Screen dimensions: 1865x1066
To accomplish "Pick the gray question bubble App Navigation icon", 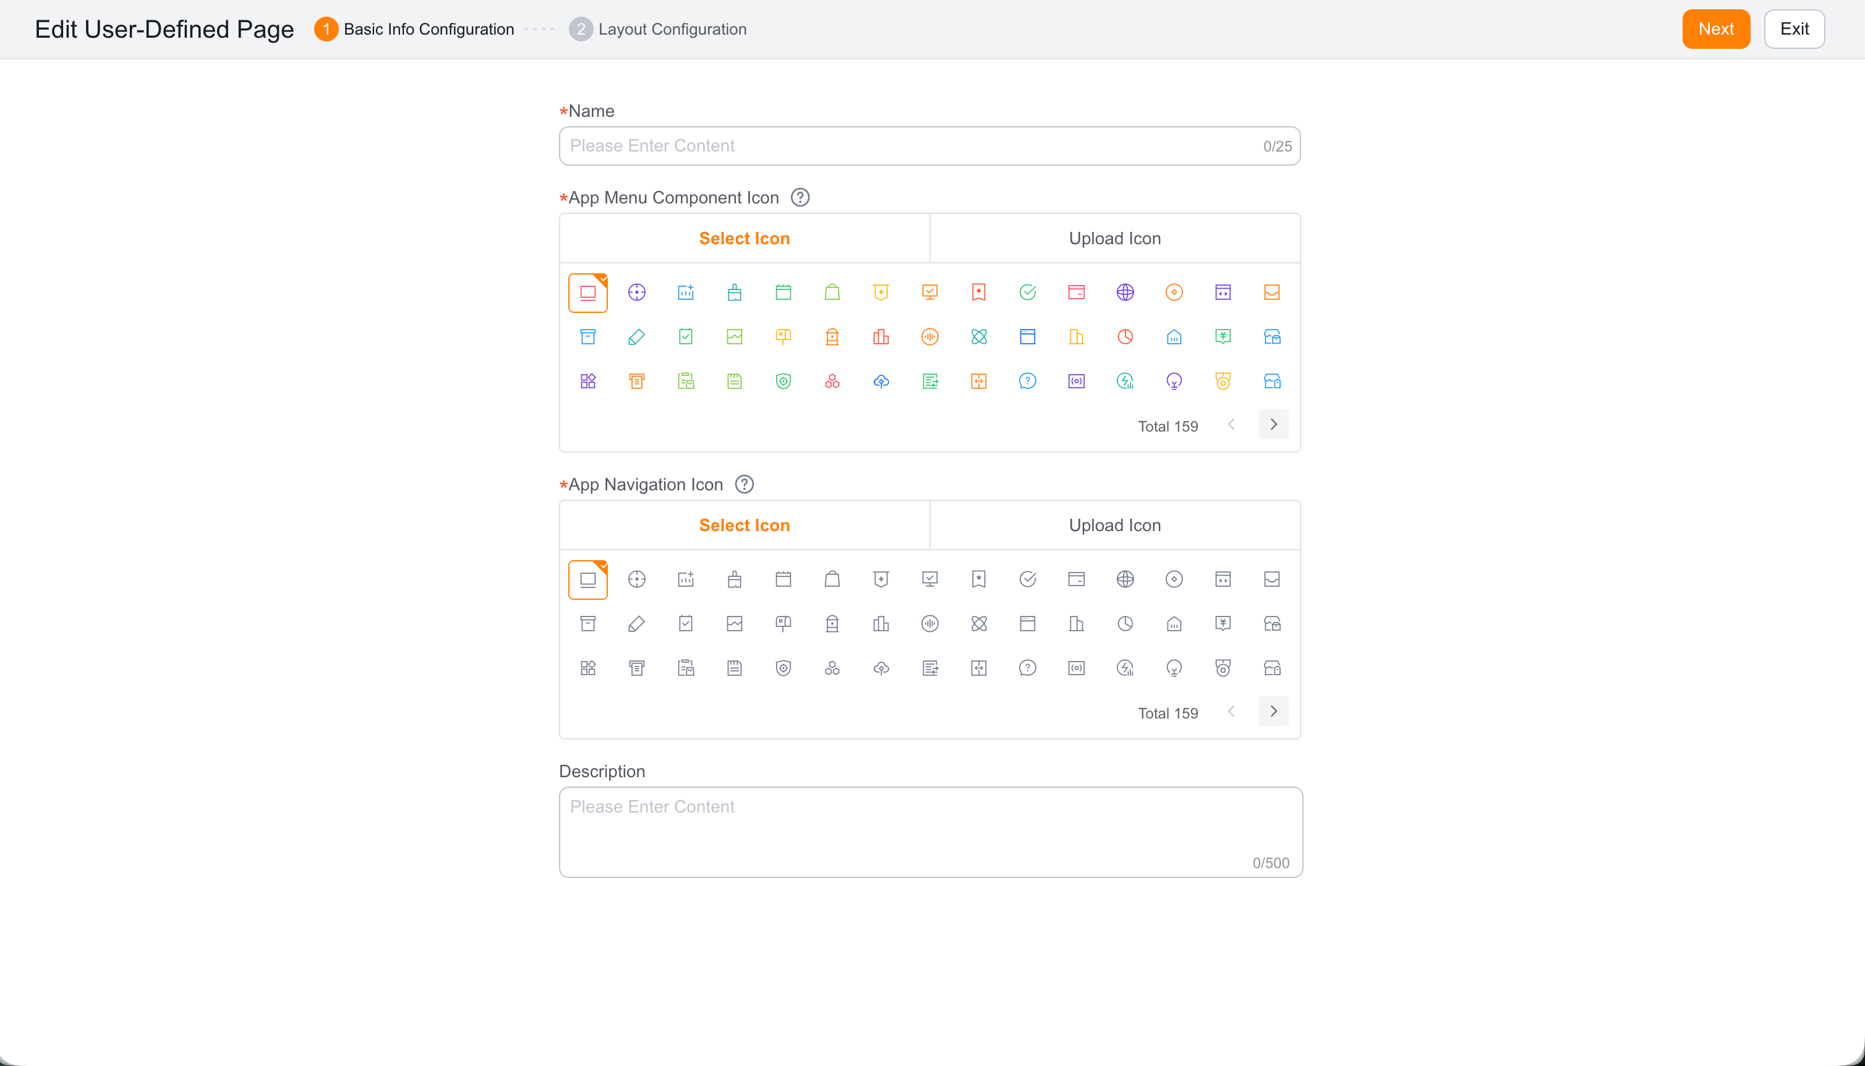I will pos(1028,668).
